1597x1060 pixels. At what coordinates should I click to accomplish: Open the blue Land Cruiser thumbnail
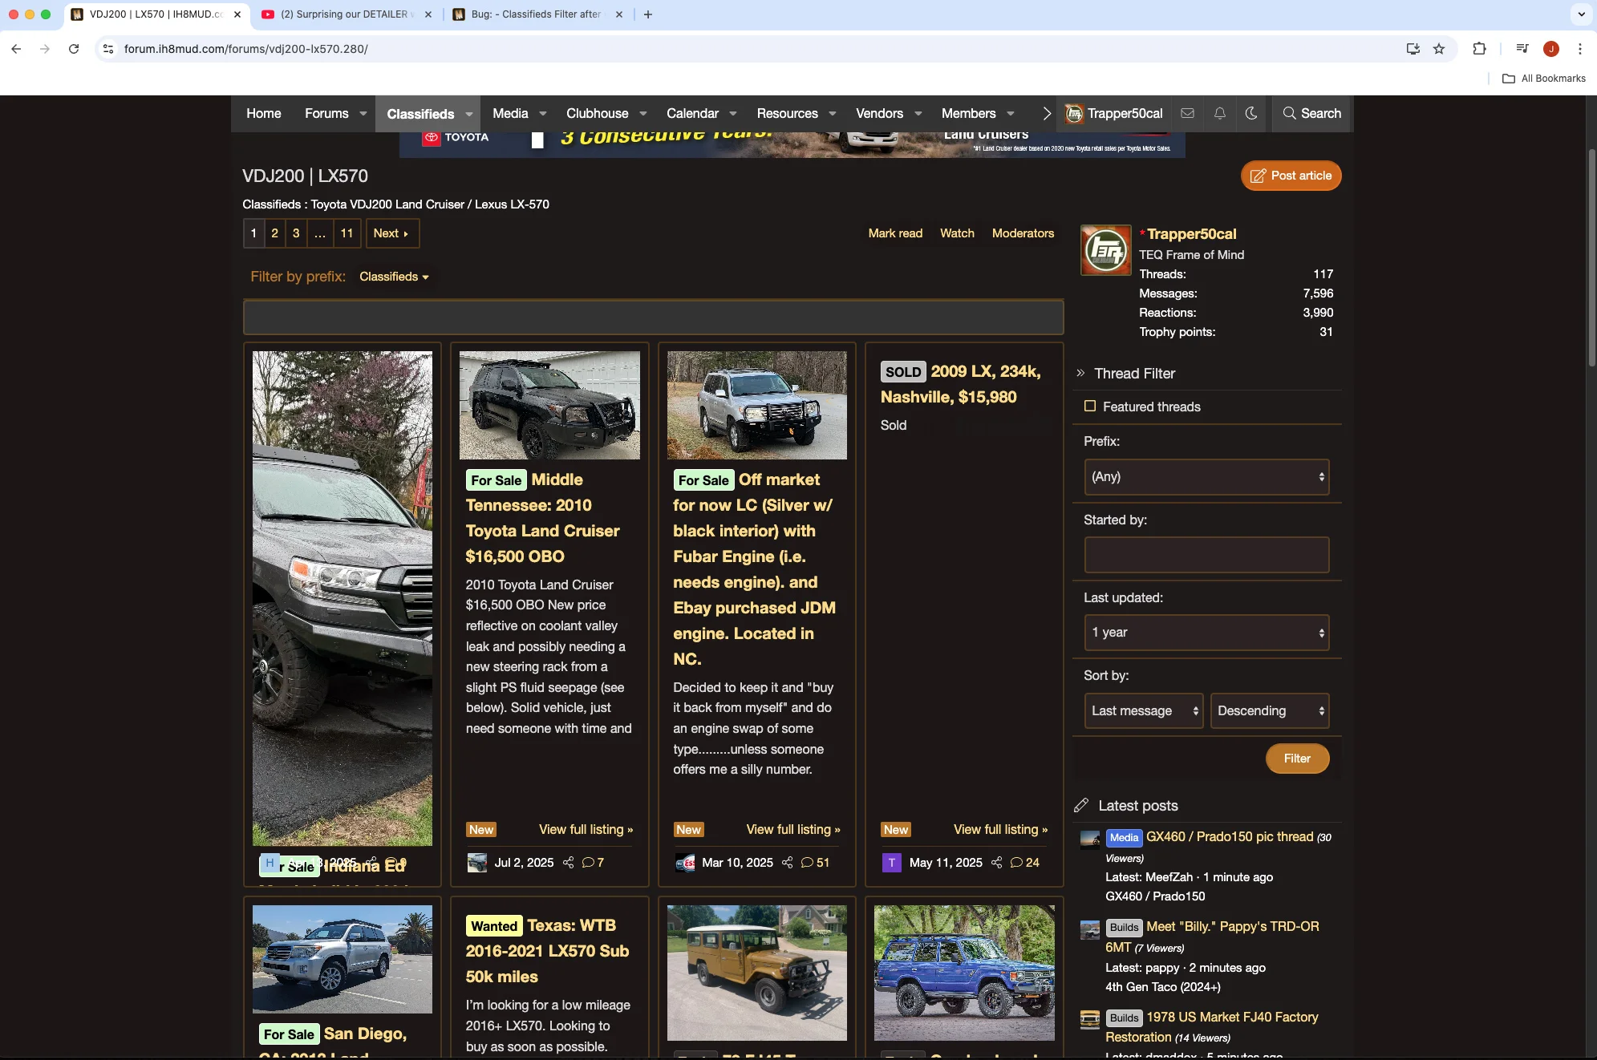[x=964, y=973]
